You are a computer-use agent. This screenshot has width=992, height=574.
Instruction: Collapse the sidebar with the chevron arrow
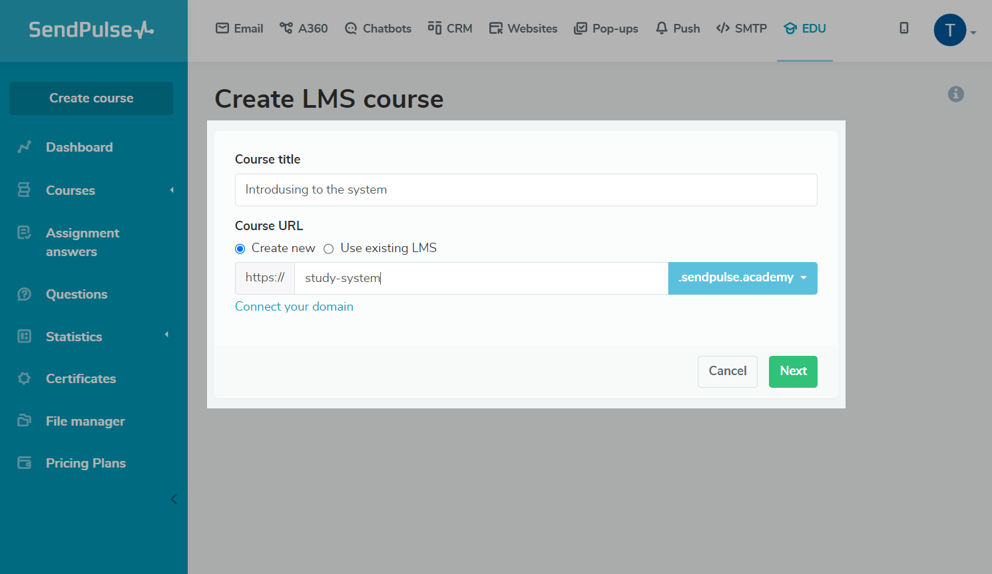pyautogui.click(x=174, y=499)
